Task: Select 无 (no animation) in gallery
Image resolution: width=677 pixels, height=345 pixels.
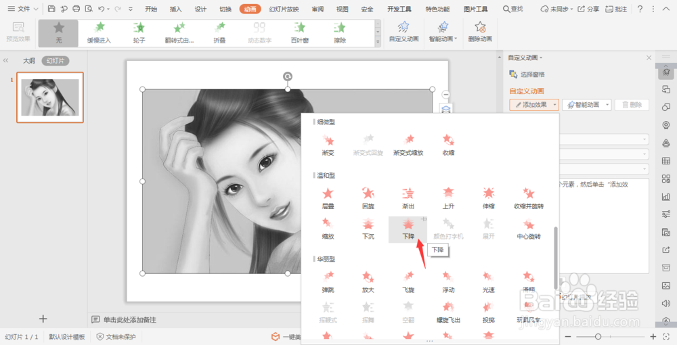Action: [x=58, y=32]
